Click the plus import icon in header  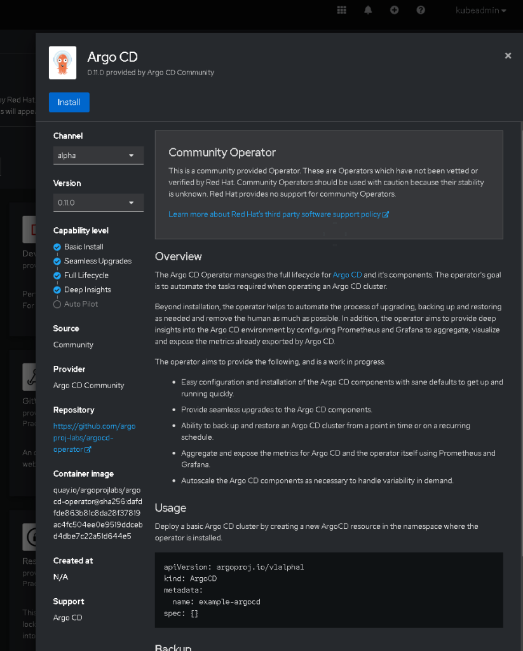tap(395, 10)
